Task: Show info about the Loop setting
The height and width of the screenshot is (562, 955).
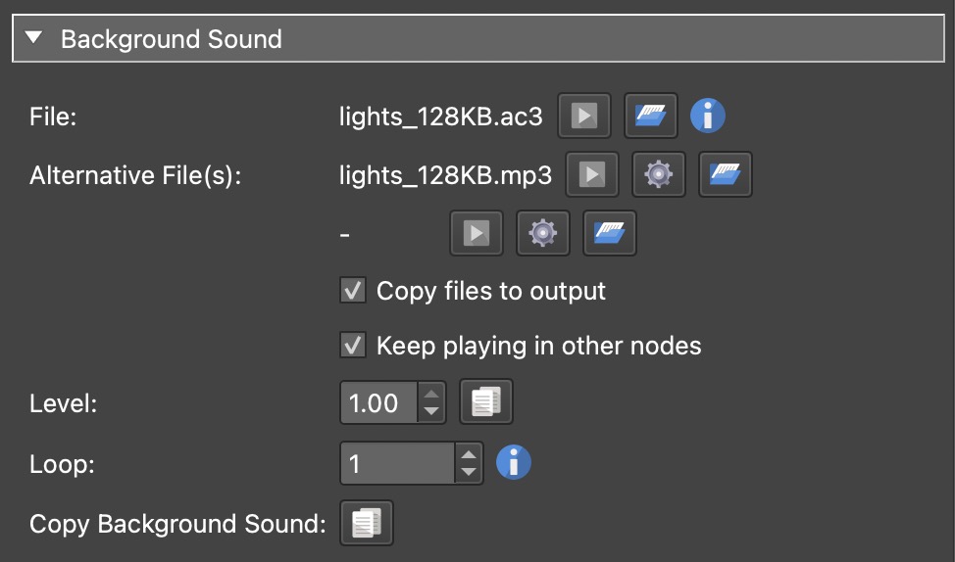Action: point(514,462)
